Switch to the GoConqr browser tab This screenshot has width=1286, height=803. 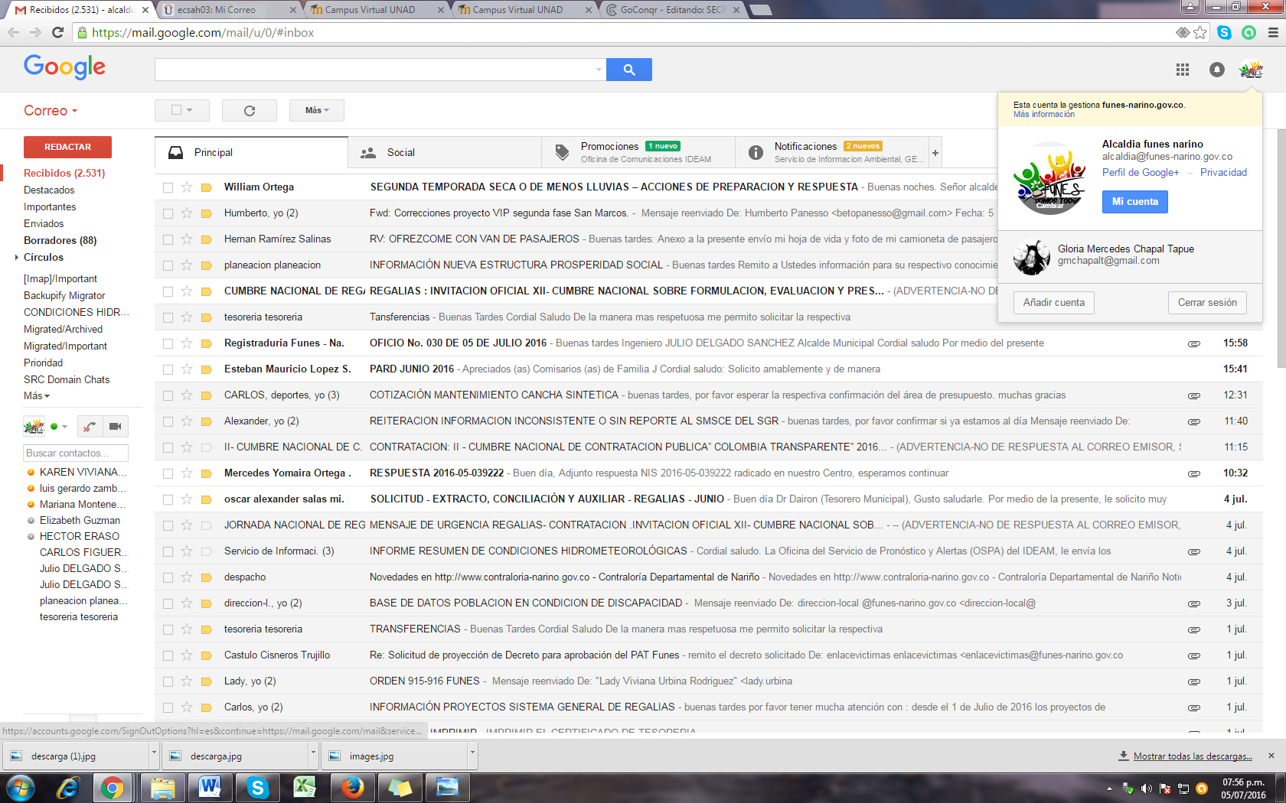(672, 10)
